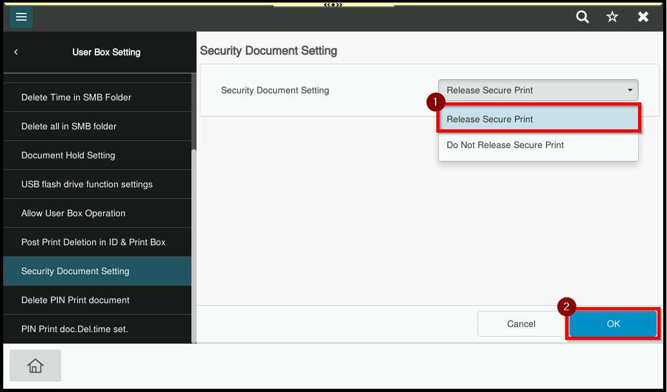Select Post Print Deletion in ID & Print Box
The height and width of the screenshot is (392, 667).
point(97,242)
